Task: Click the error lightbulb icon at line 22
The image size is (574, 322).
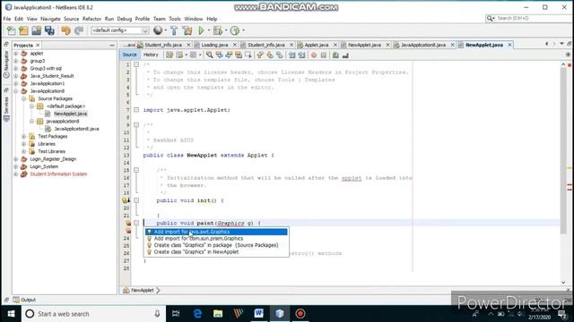Action: pyautogui.click(x=128, y=223)
